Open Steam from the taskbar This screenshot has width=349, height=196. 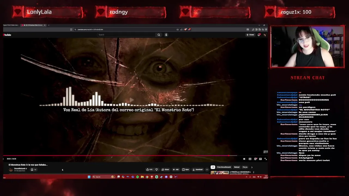pos(161,177)
